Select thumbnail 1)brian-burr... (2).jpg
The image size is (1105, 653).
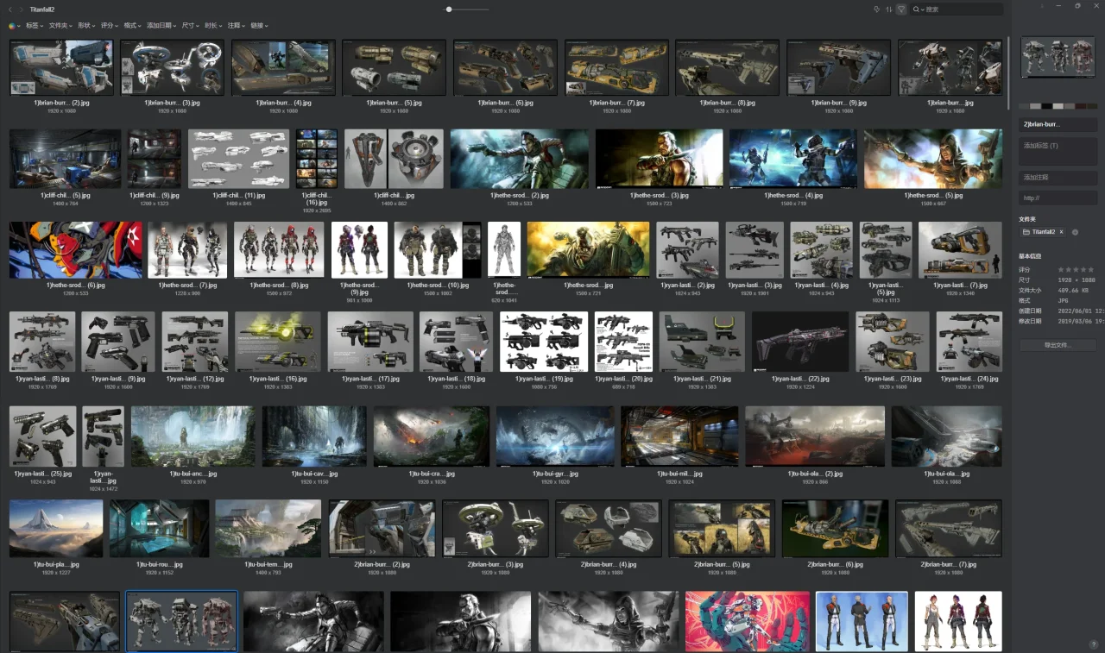point(61,67)
